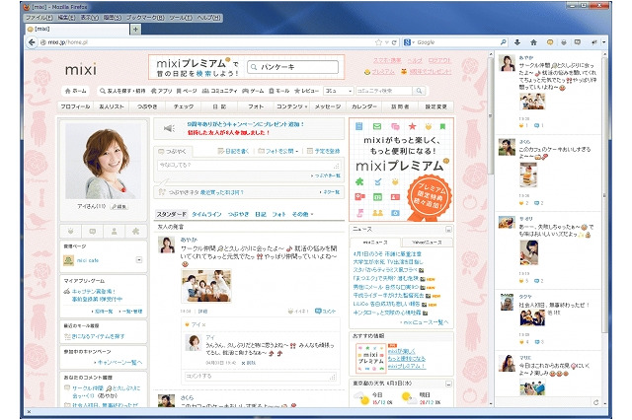
Task: Click the 予定を登録 link
Action: (x=324, y=151)
